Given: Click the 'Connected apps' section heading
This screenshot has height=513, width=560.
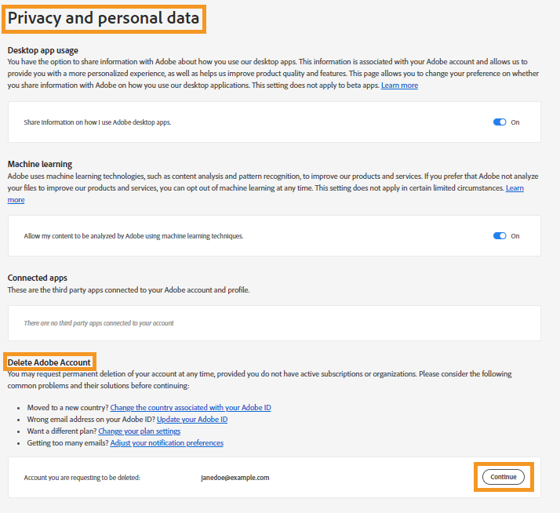Looking at the screenshot, I should (x=38, y=278).
